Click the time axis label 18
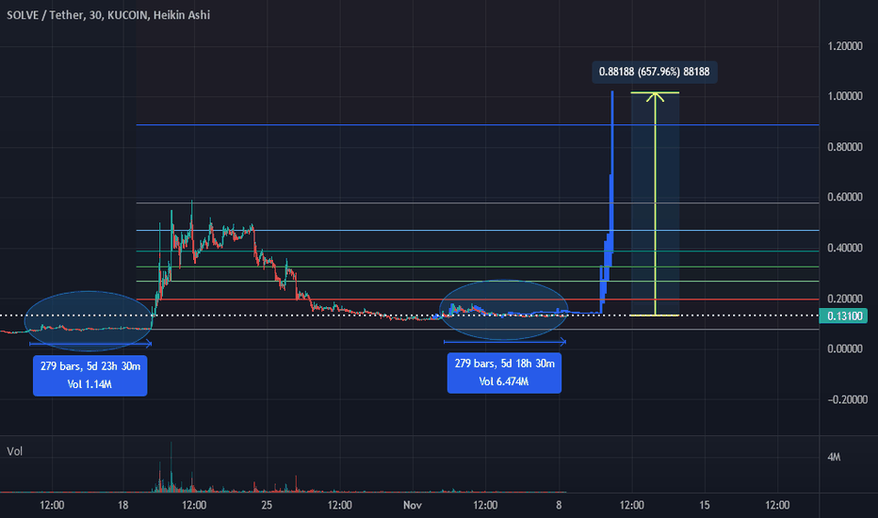 click(x=123, y=505)
